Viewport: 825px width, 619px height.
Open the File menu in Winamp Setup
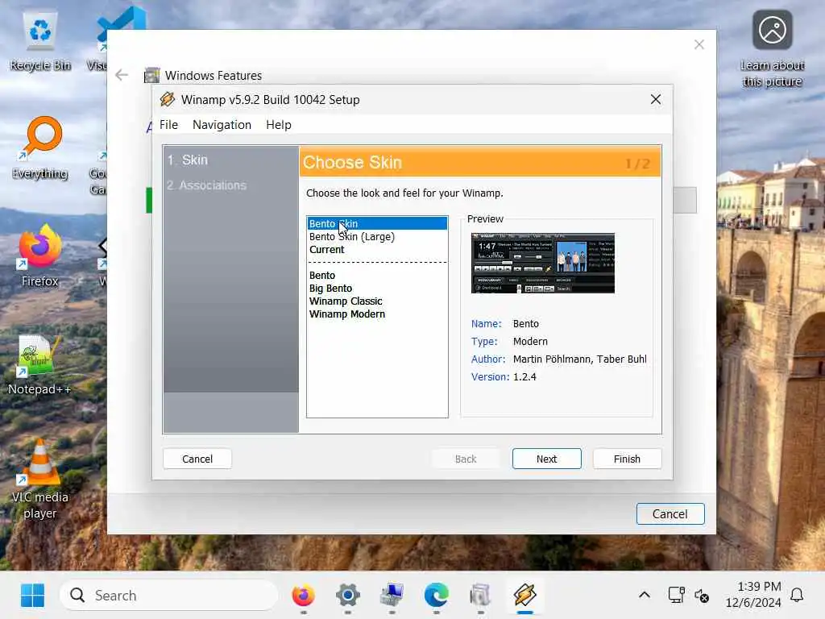(x=169, y=125)
